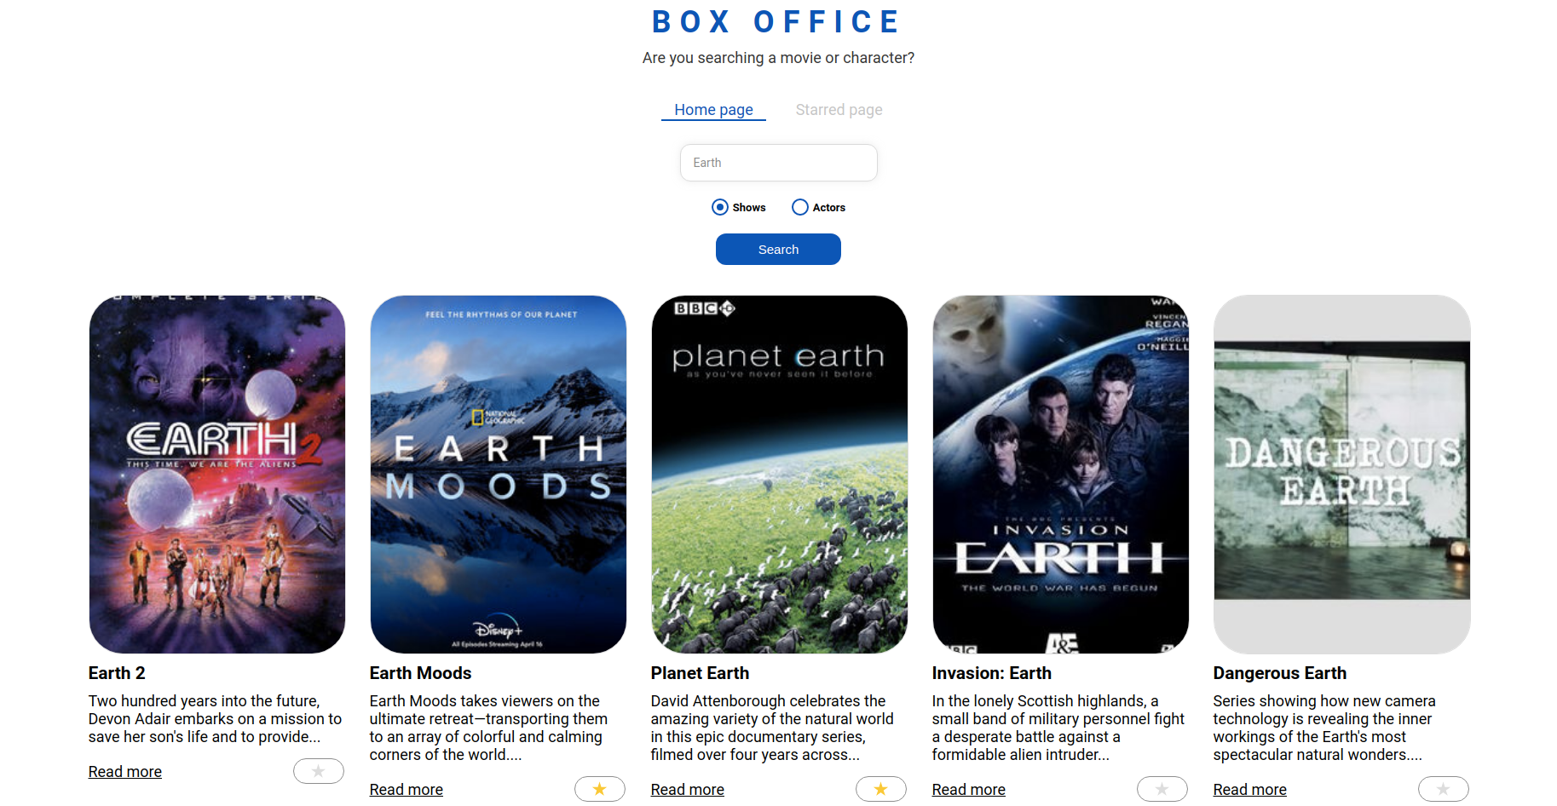Screen dimensions: 1557x806
Task: Open Read more for Earth 2
Action: (125, 771)
